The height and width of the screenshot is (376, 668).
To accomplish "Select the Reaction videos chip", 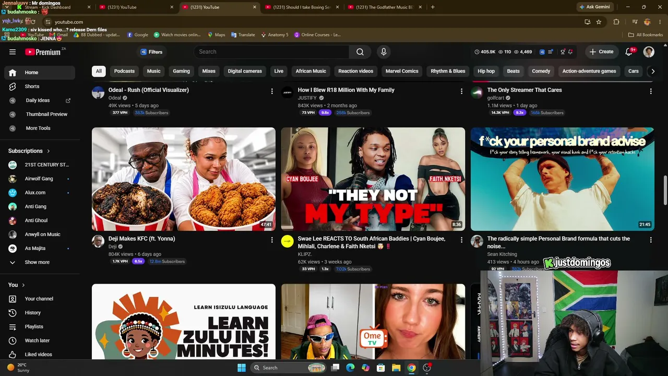I will [x=355, y=71].
